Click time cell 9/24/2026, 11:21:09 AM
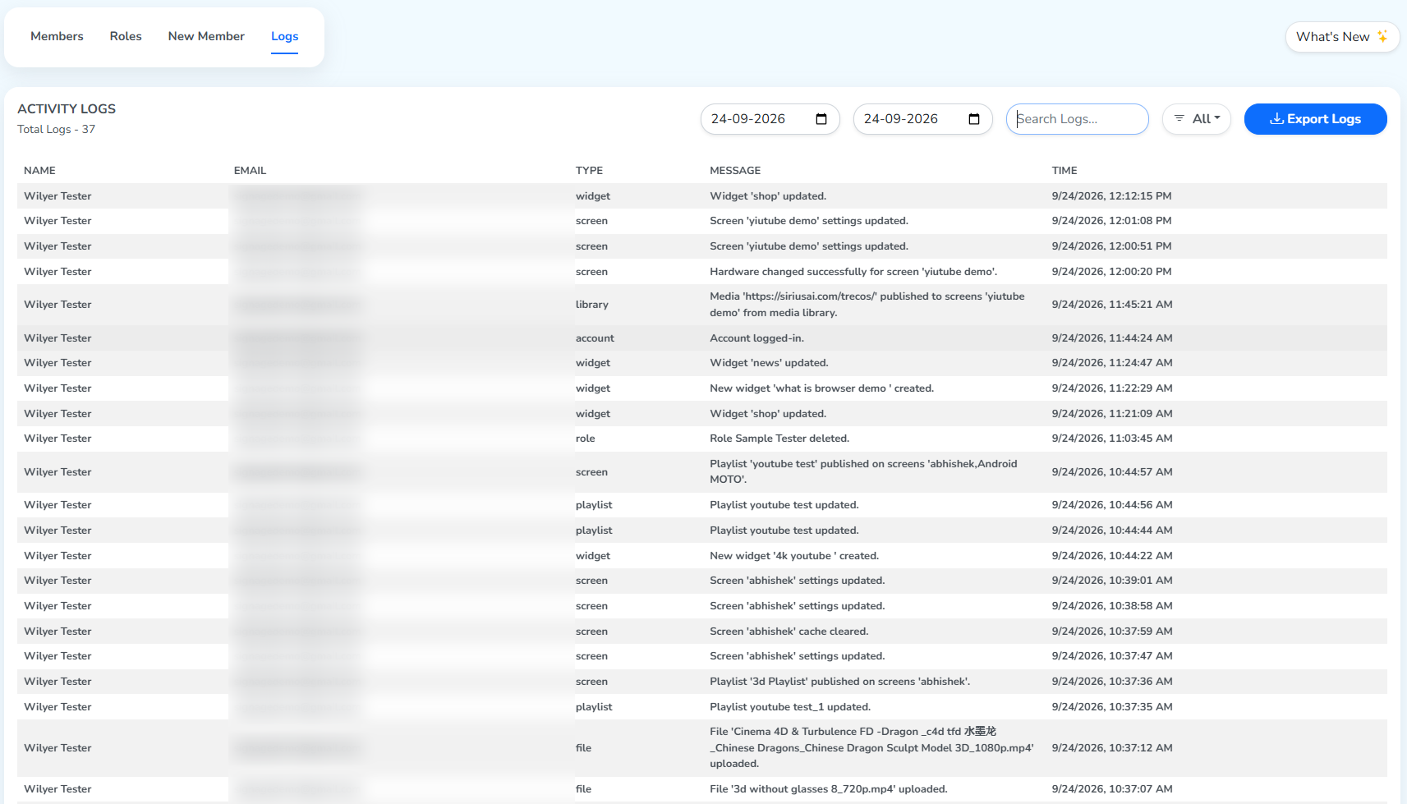Image resolution: width=1407 pixels, height=804 pixels. (x=1111, y=414)
